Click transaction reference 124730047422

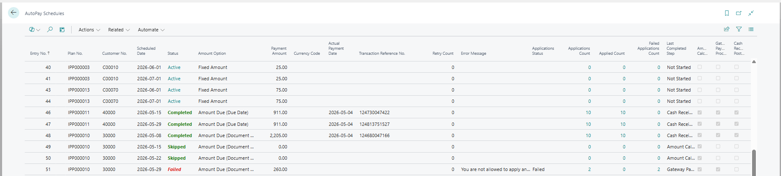374,113
